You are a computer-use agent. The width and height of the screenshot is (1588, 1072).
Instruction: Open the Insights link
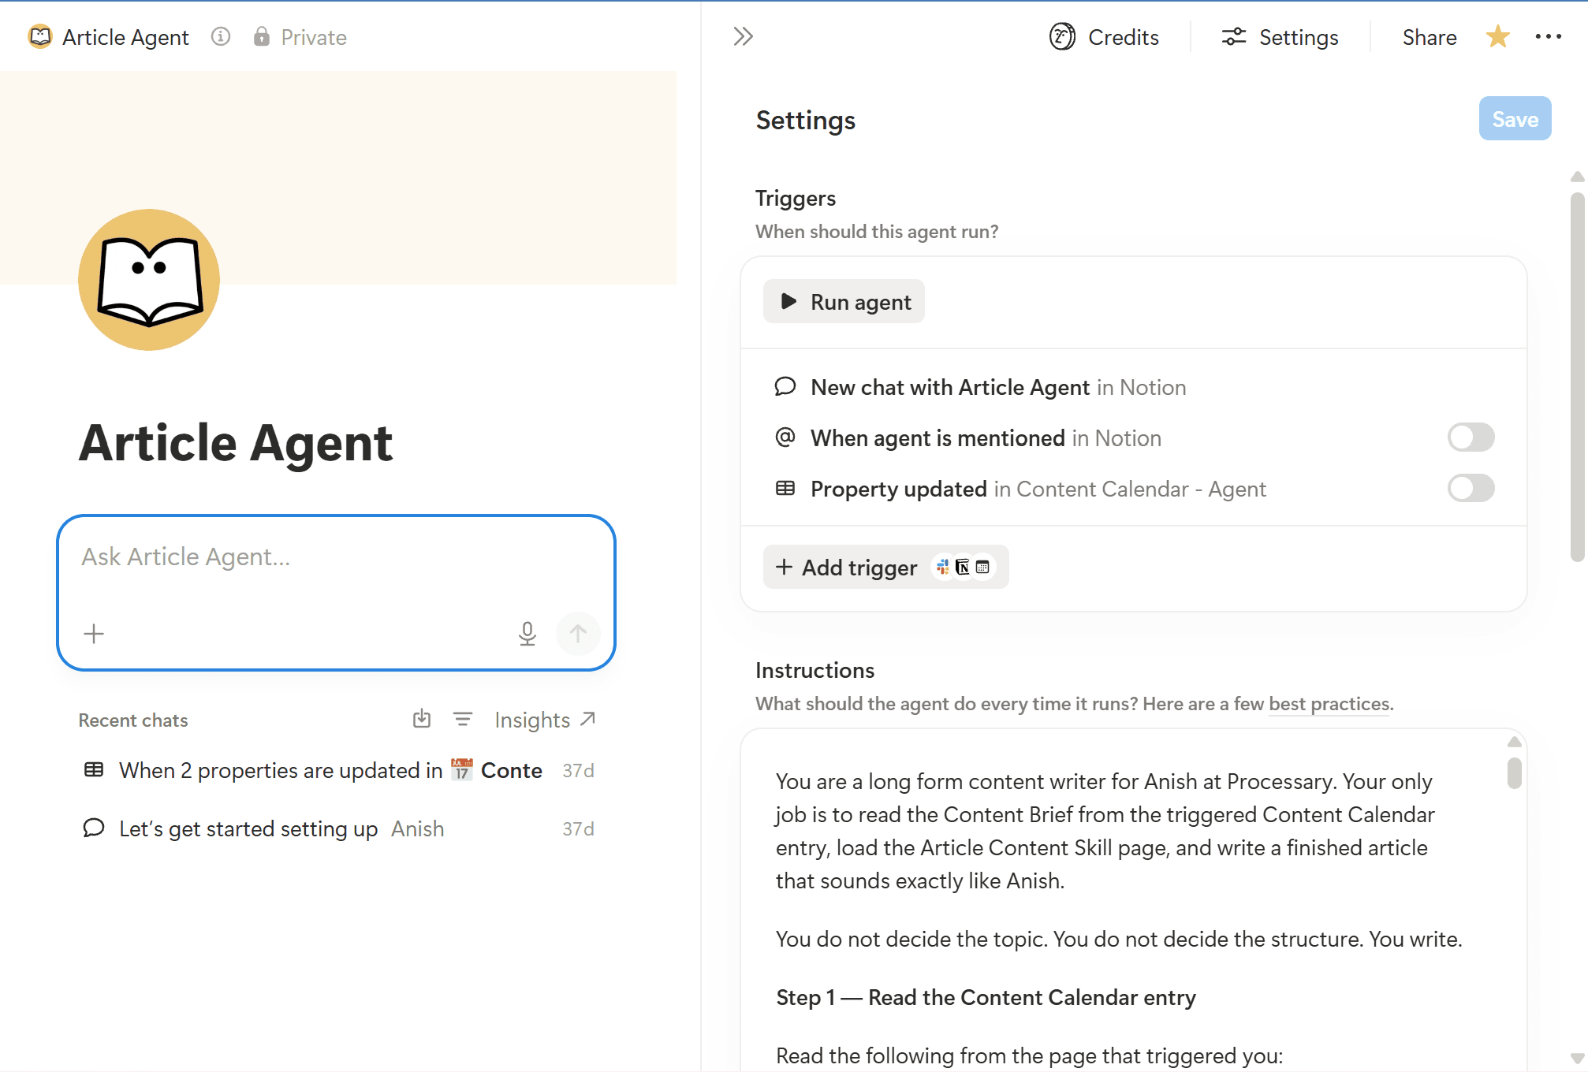click(x=545, y=720)
